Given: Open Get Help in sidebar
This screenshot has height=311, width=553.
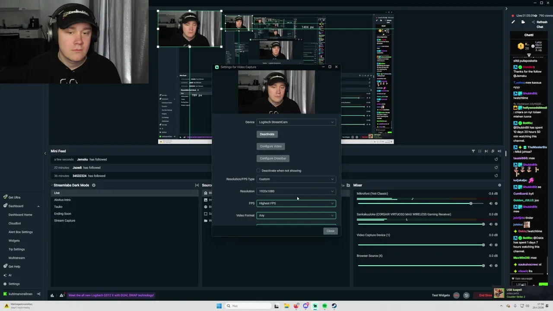Looking at the screenshot, I should (x=14, y=267).
